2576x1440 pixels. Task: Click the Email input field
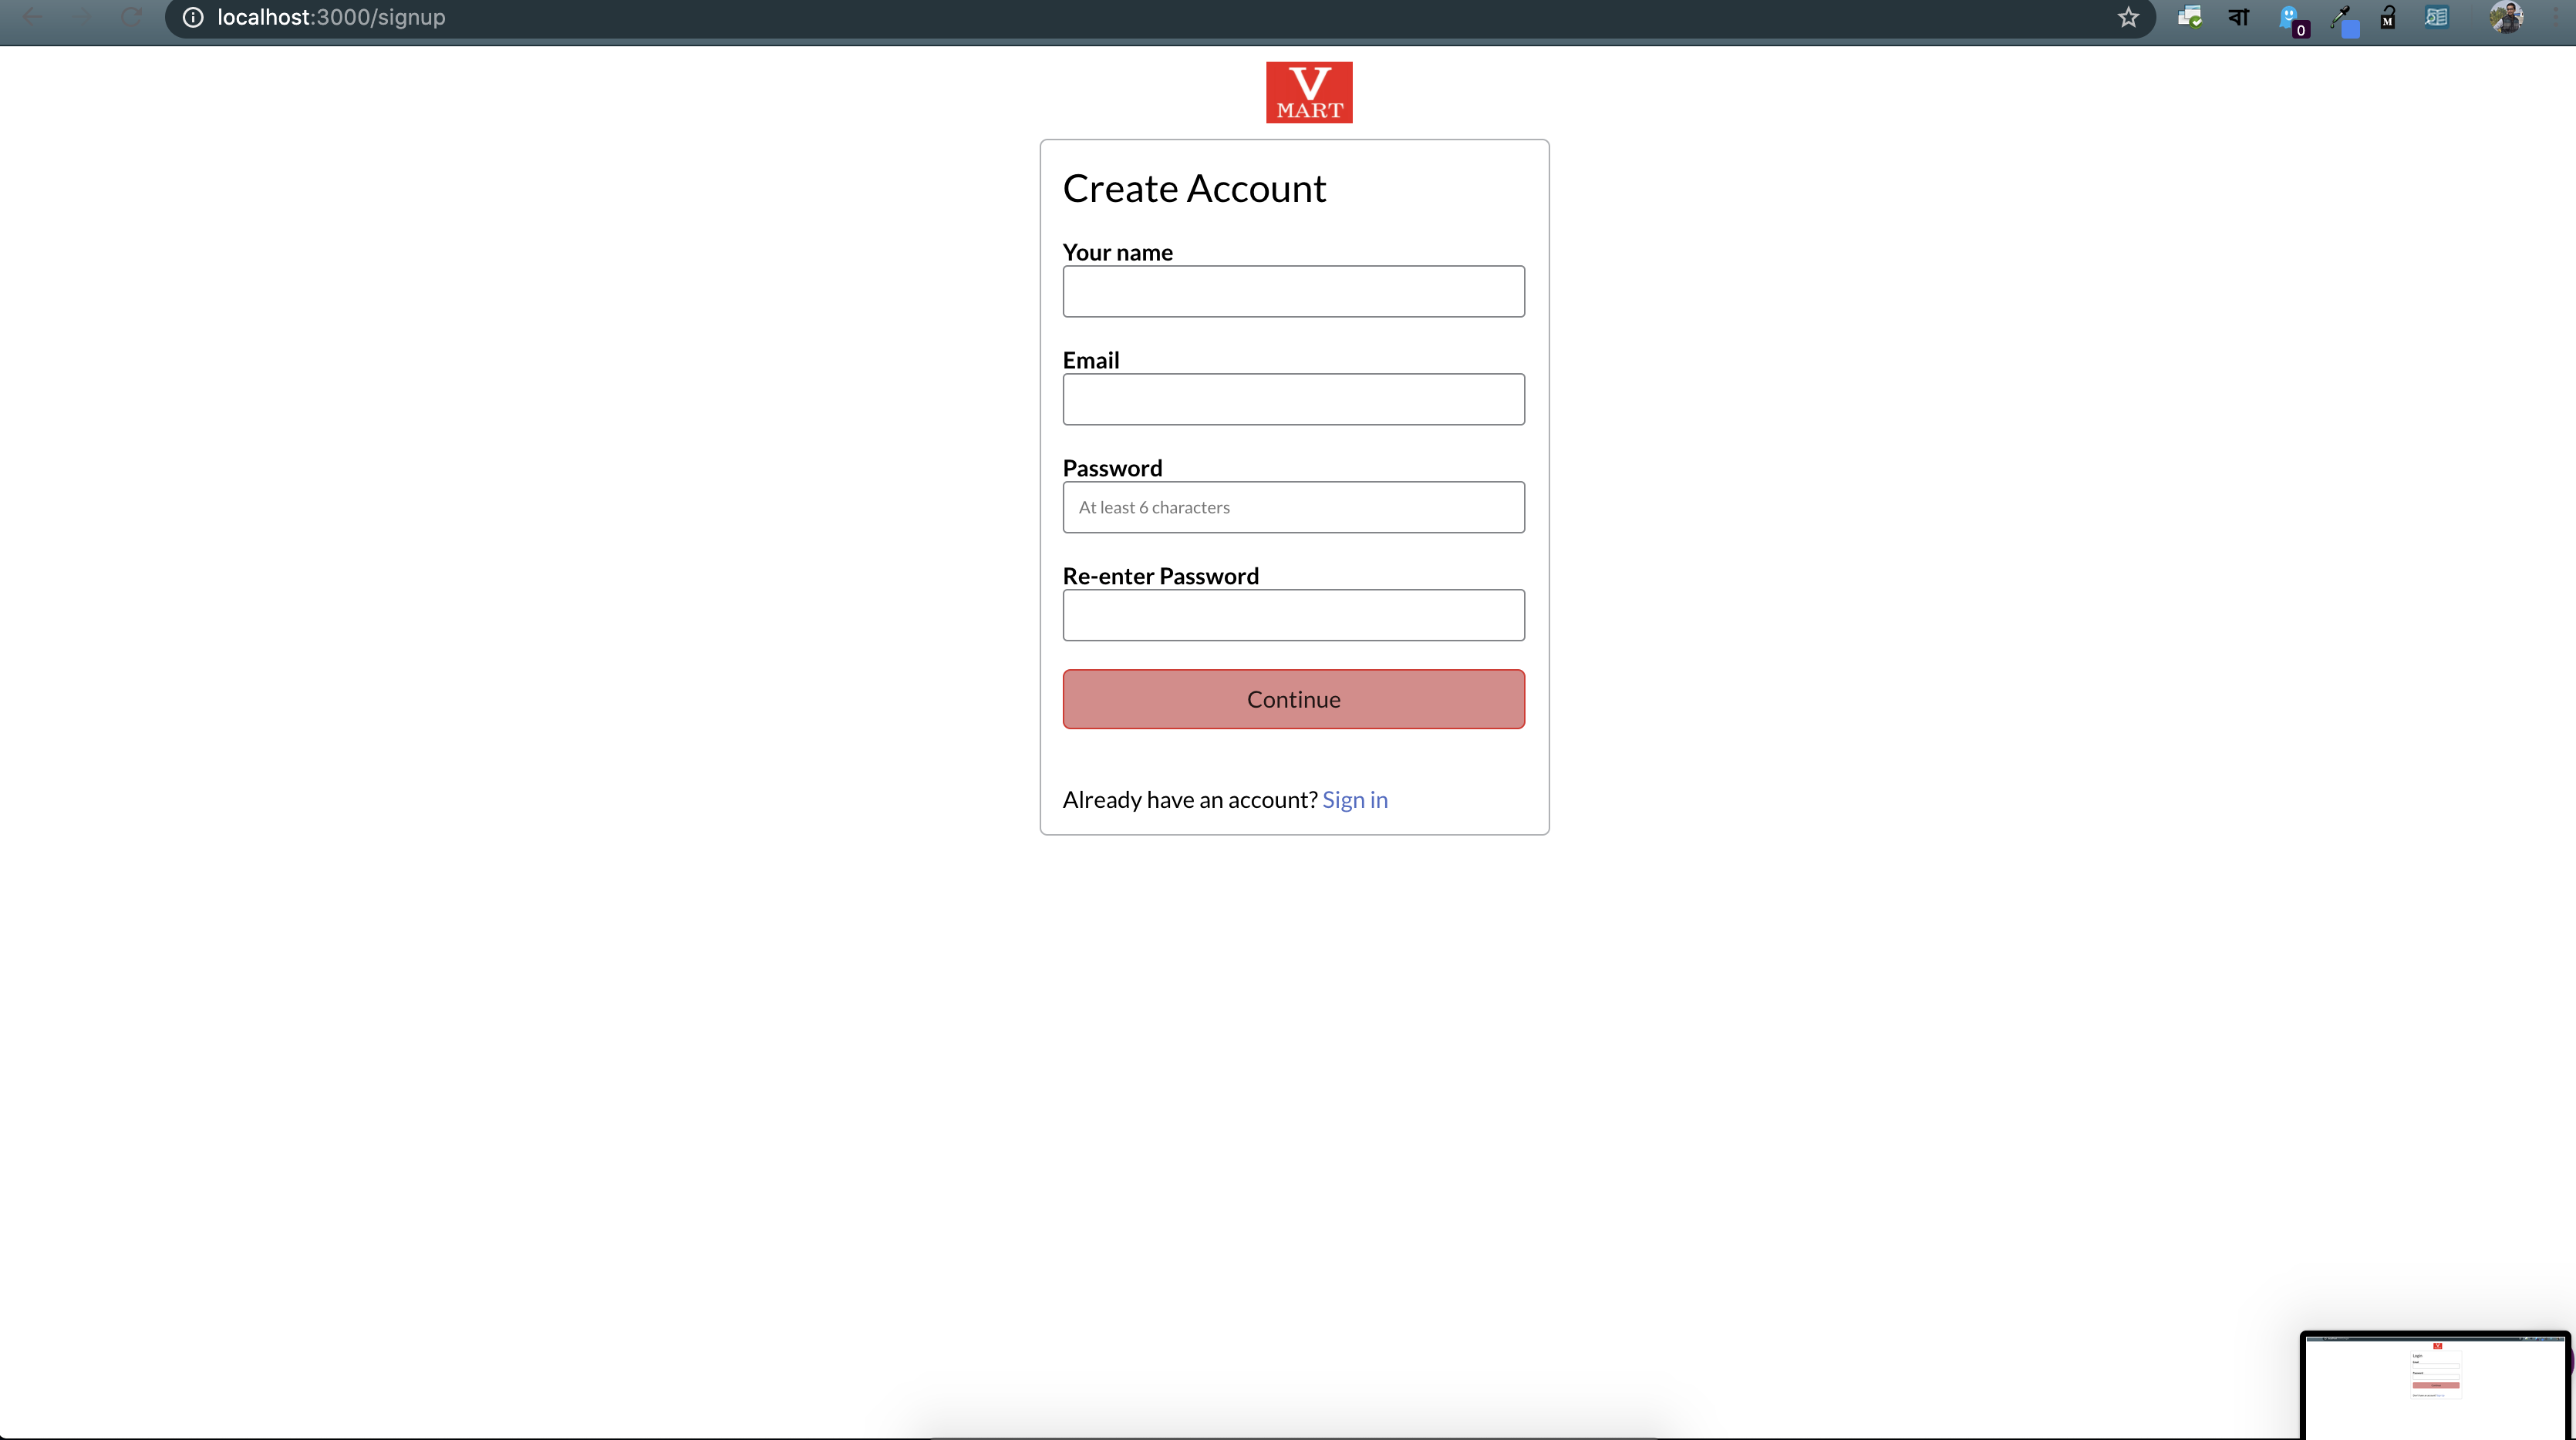pos(1293,398)
